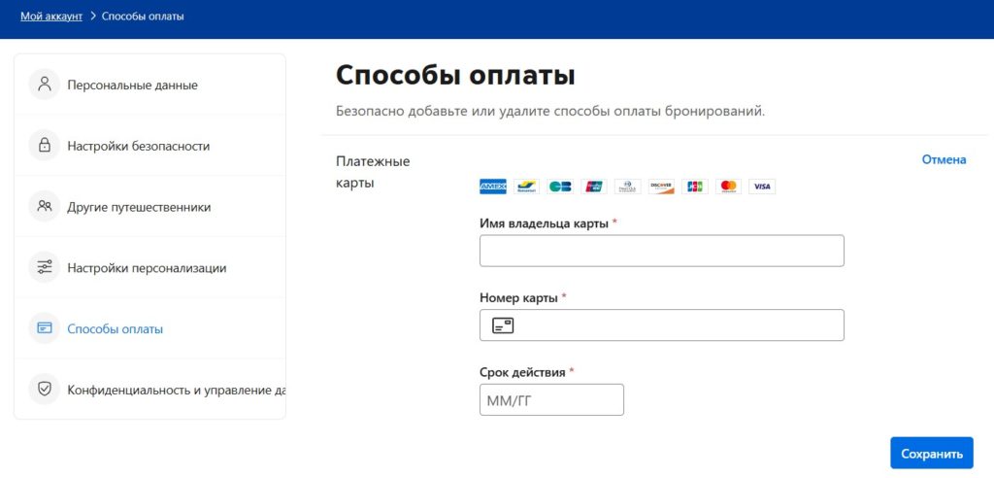This screenshot has width=994, height=478.
Task: Click the JCB card logo
Action: tap(695, 186)
